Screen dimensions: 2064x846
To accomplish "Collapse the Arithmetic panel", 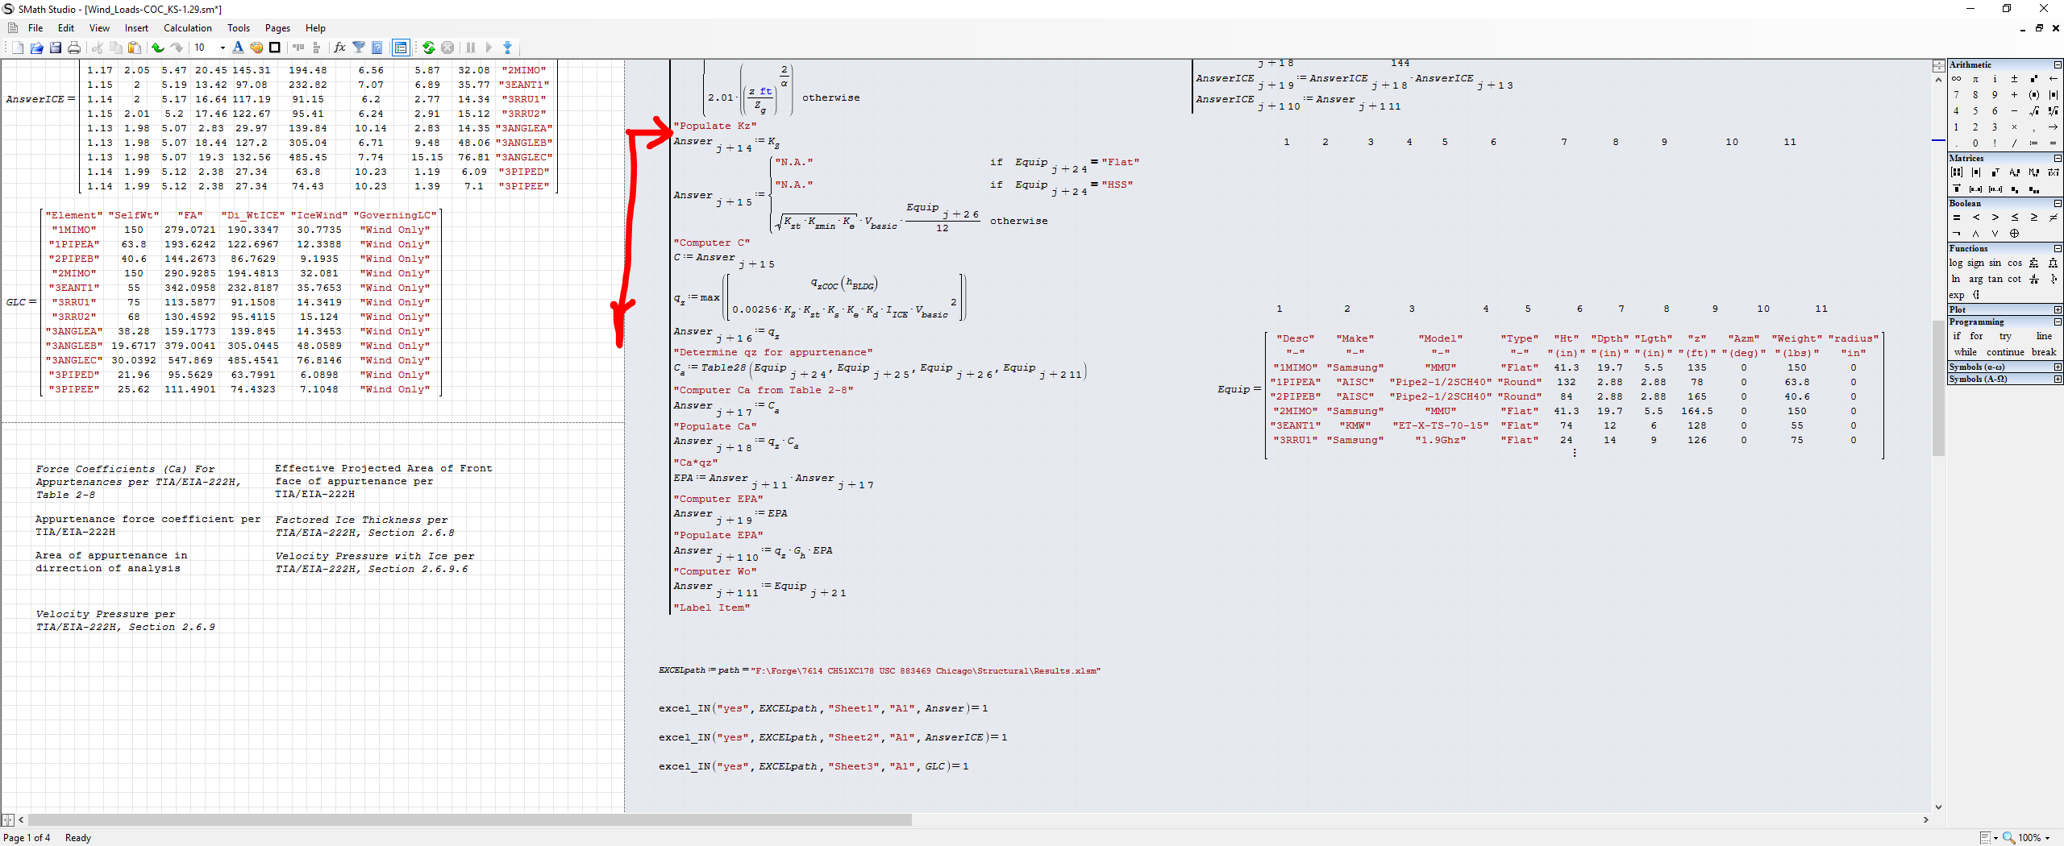I will pyautogui.click(x=2057, y=64).
